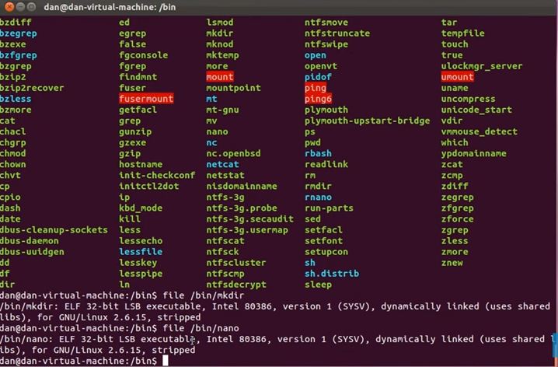Click the 'dbus-uuidgen' entry

[x=32, y=252]
